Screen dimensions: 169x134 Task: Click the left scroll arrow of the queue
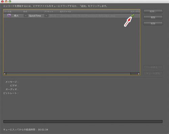pos(5,74)
